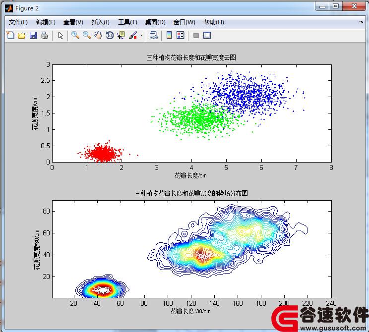Click the x-axis label 花瓣长度*30/cm
Screen dimensions: 369x332
pyautogui.click(x=190, y=311)
